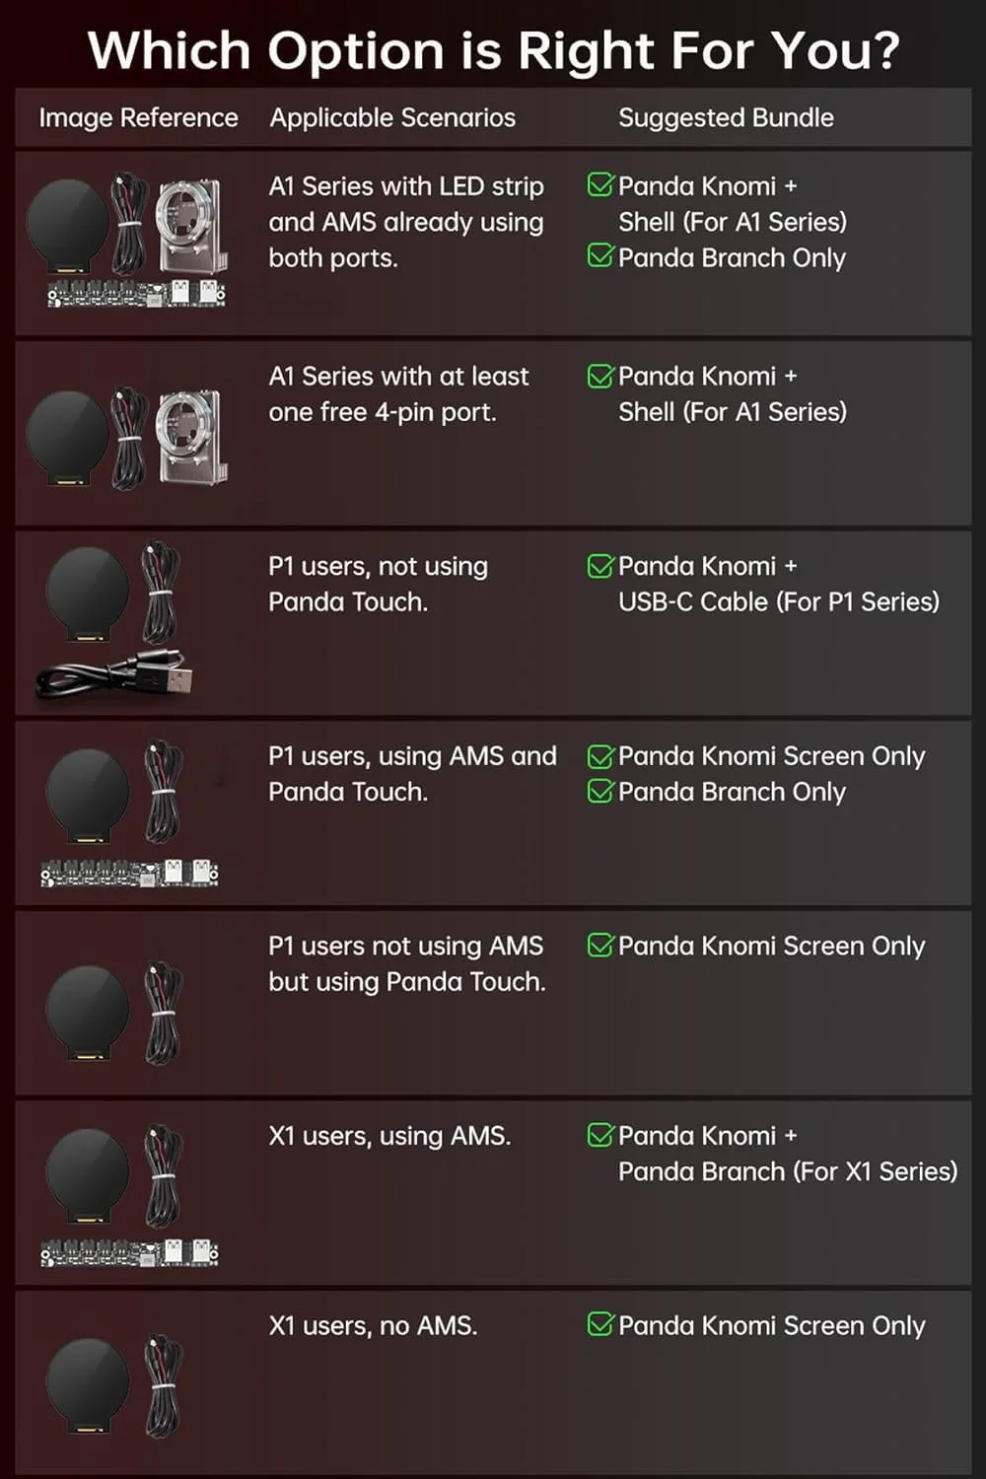Click the "Which Option is Right For You?" title
The width and height of the screenshot is (986, 1479).
[x=493, y=49]
